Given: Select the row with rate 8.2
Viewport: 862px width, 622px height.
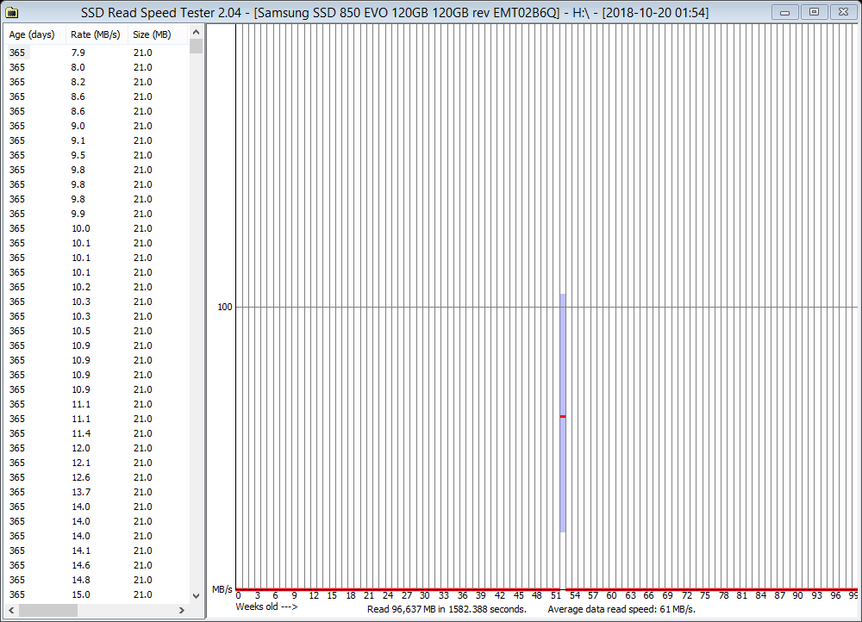Looking at the screenshot, I should [x=97, y=82].
